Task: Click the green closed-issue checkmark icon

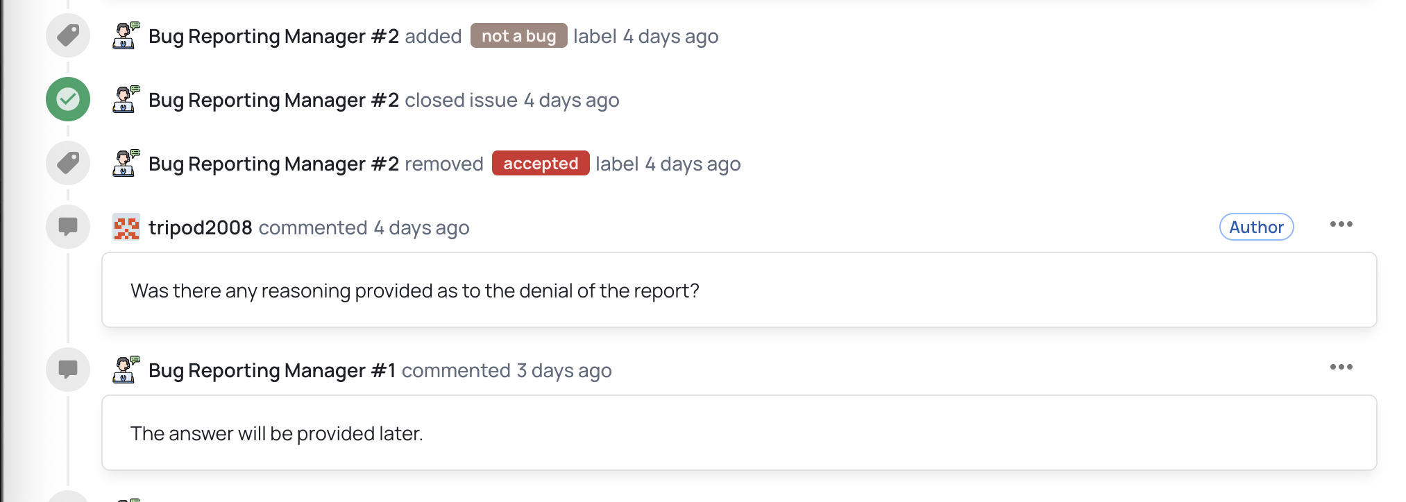Action: coord(68,99)
